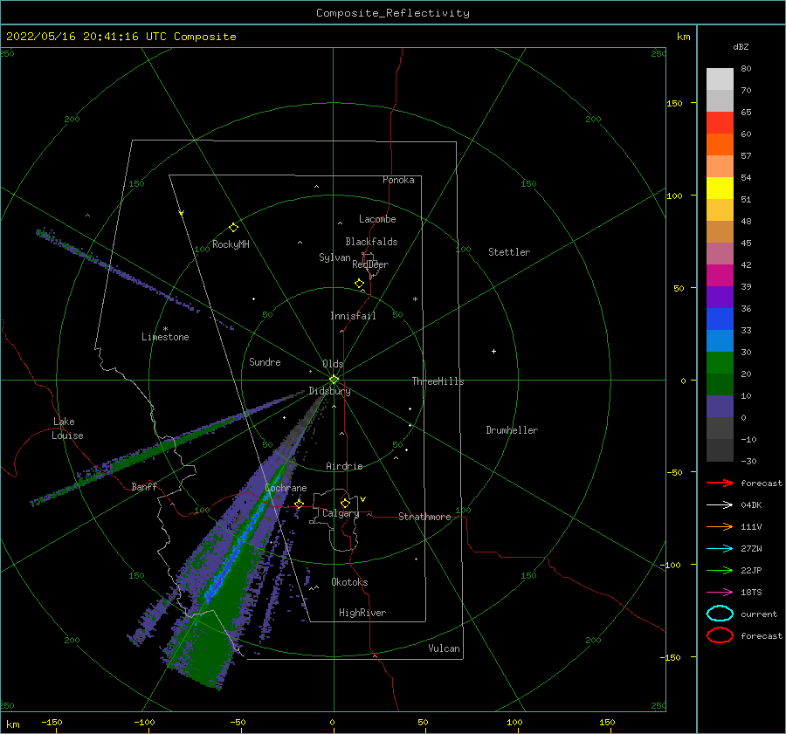Click the 'current' legend label
This screenshot has width=786, height=734.
point(759,614)
